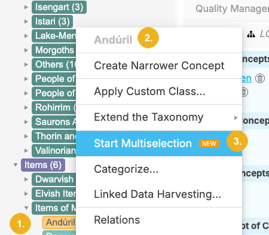Collapse the Items (6) tree node

tap(16, 165)
